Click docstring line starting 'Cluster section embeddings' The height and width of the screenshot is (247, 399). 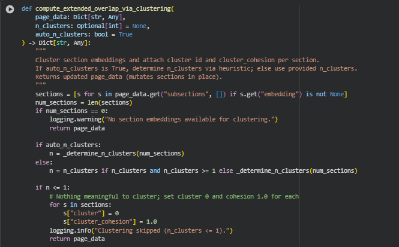pos(177,60)
